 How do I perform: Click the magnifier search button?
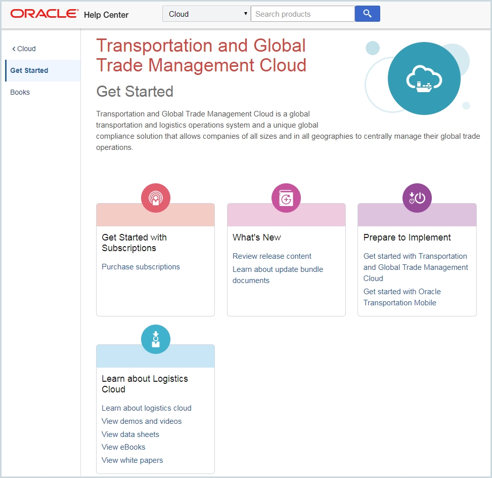point(367,14)
